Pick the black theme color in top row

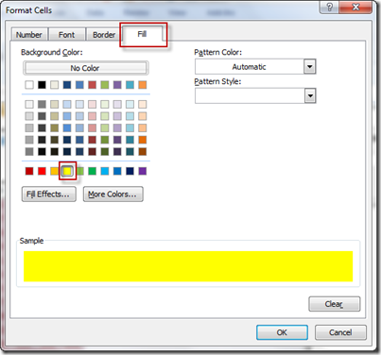pos(42,85)
